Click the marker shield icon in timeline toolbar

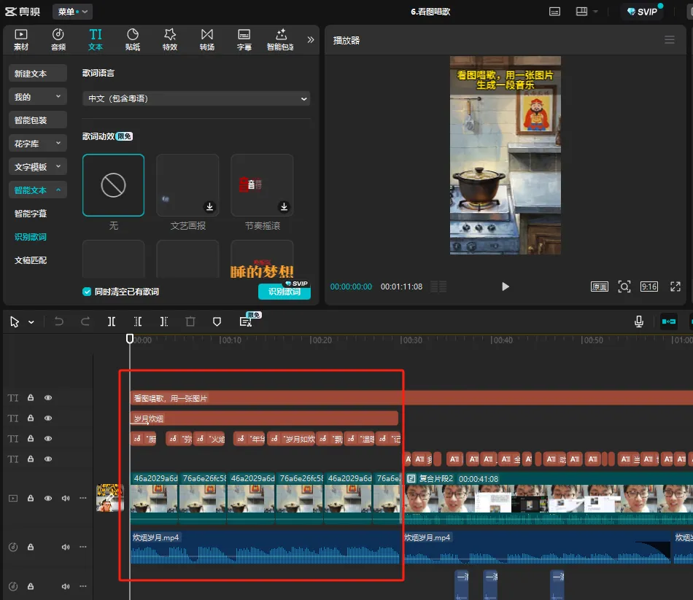coord(217,322)
